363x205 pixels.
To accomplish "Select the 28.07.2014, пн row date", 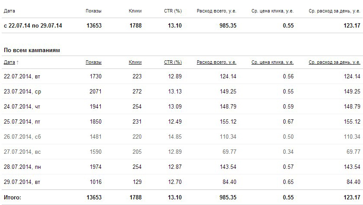I will pyautogui.click(x=22, y=167).
